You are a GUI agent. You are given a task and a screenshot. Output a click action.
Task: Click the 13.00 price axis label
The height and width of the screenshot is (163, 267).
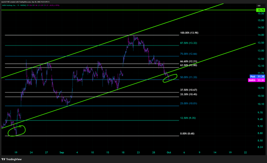[261, 51]
